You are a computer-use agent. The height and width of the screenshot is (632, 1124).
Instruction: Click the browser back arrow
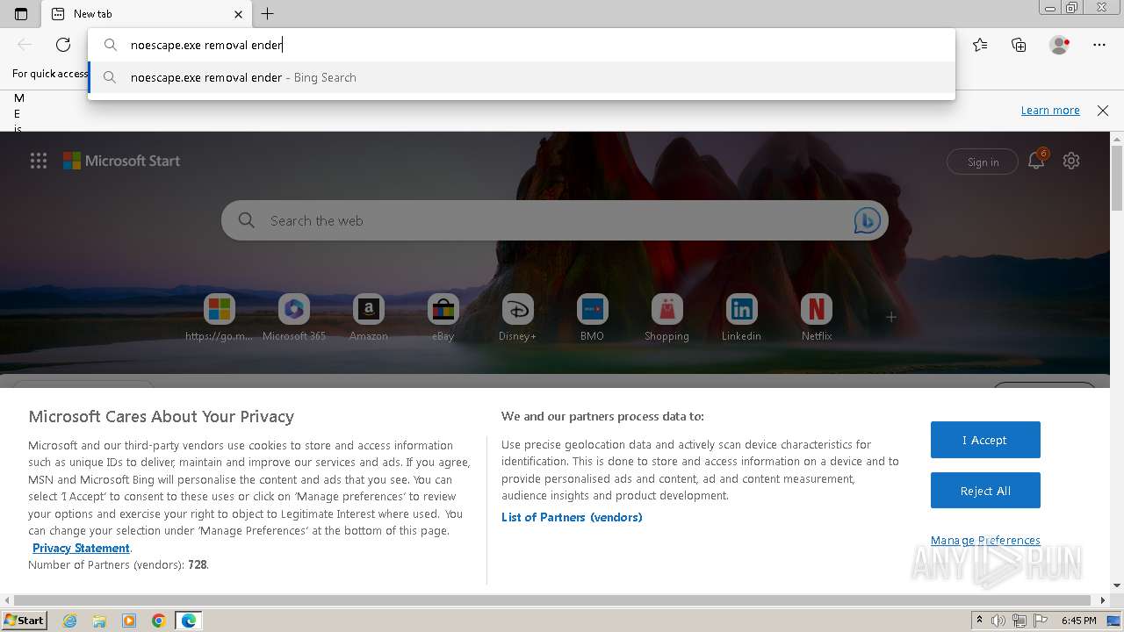(25, 45)
